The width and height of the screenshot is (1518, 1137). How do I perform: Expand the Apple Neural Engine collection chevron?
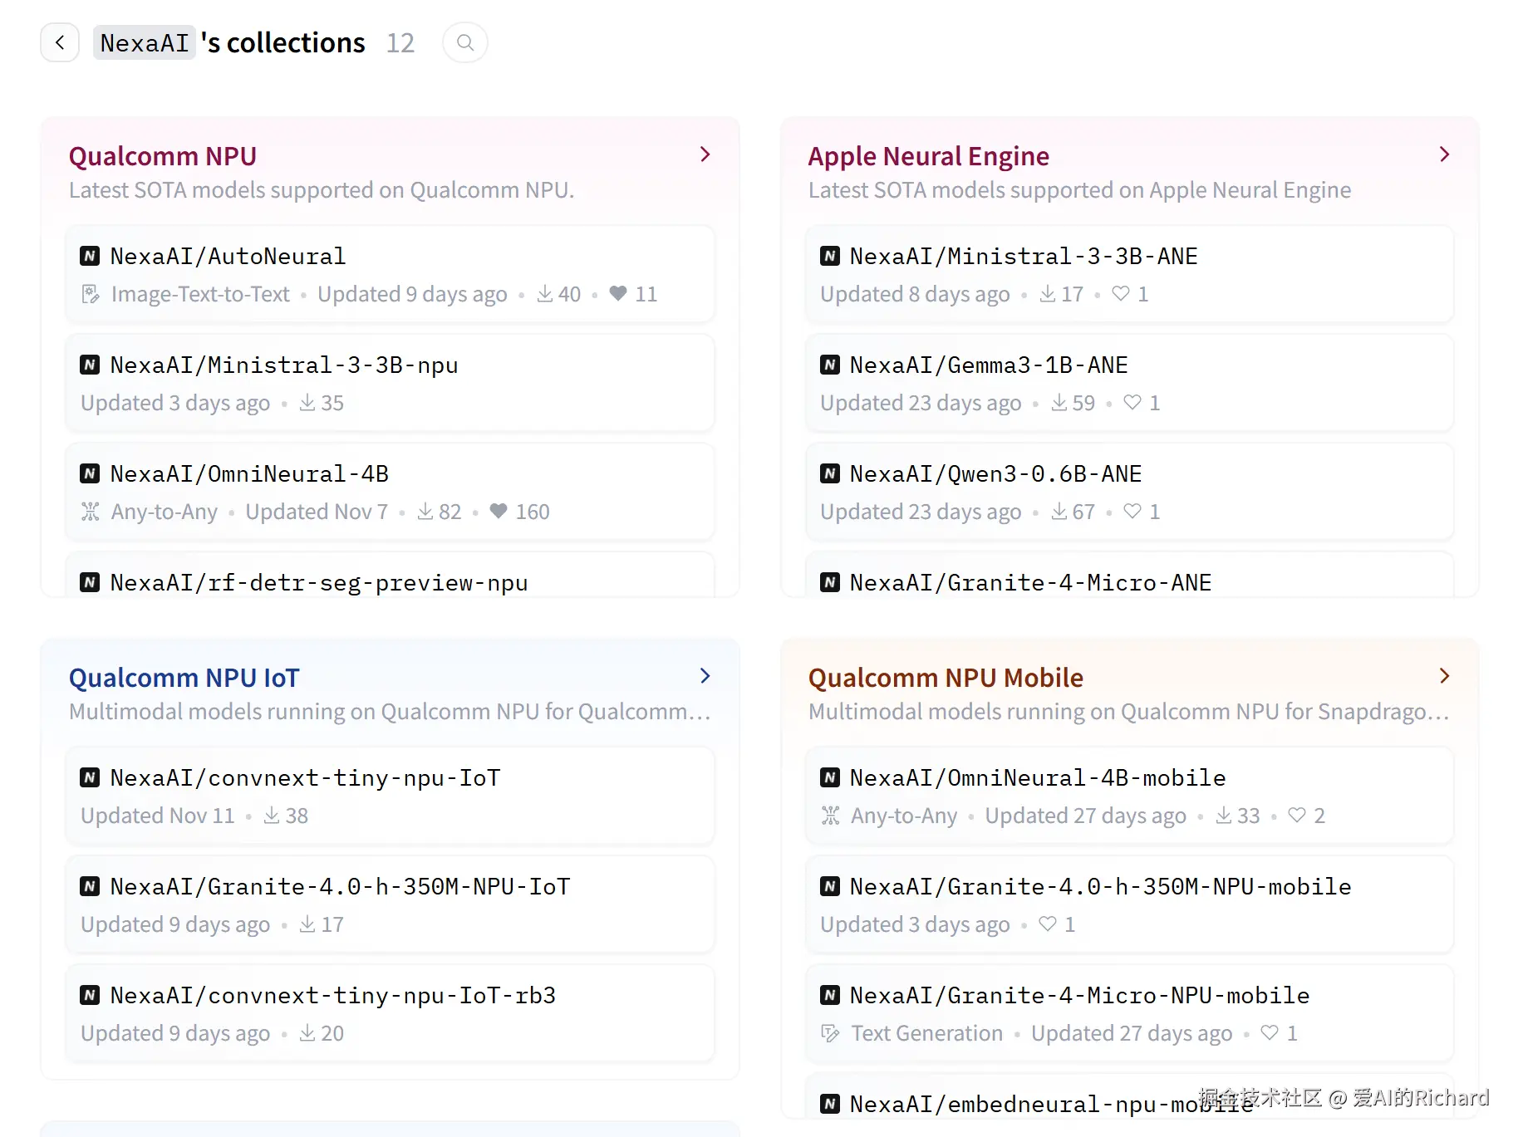tap(1444, 154)
